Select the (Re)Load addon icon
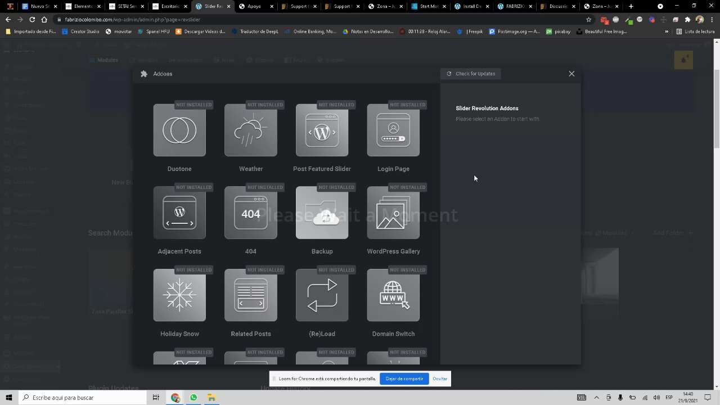 pyautogui.click(x=322, y=295)
